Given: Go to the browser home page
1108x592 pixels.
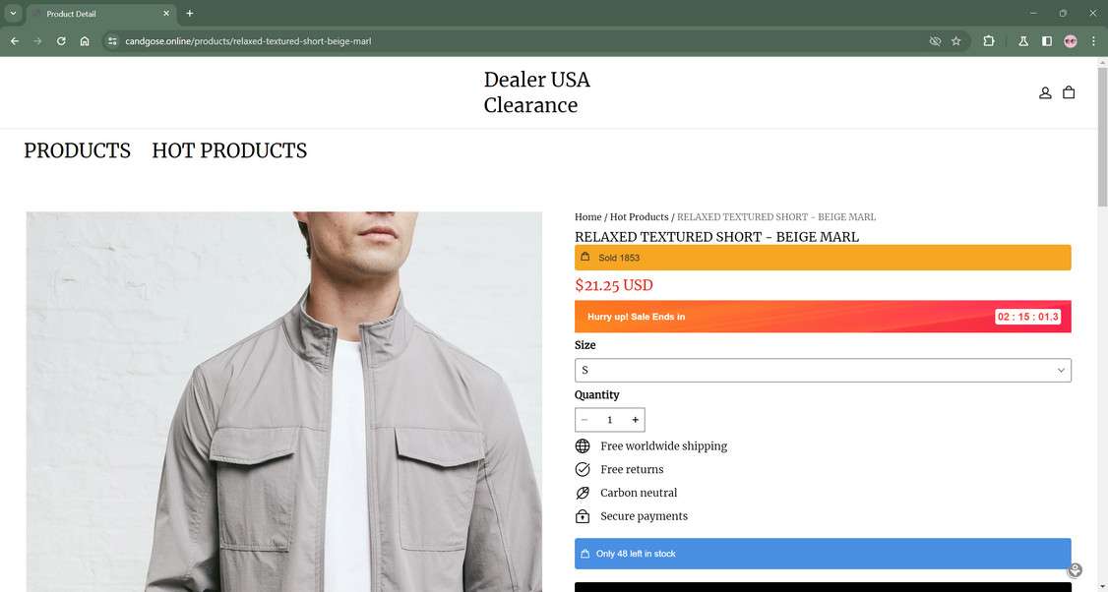Looking at the screenshot, I should pyautogui.click(x=85, y=41).
